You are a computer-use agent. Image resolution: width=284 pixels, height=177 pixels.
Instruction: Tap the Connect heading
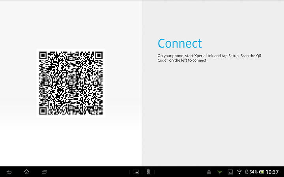(x=180, y=43)
